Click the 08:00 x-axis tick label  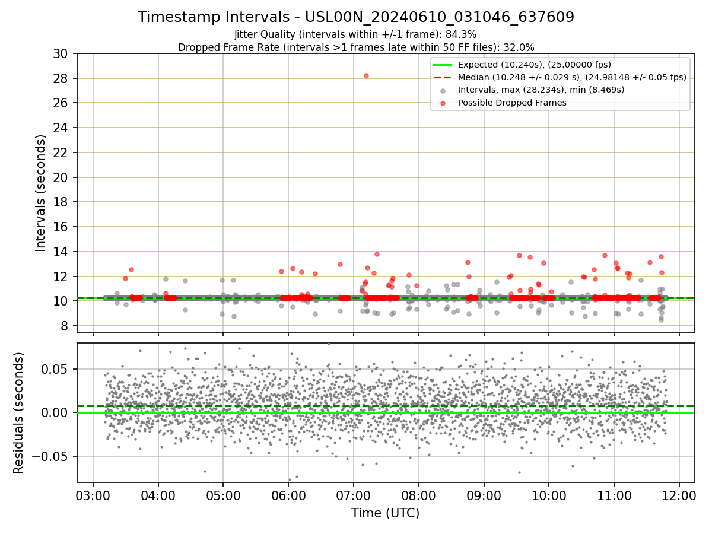click(x=418, y=495)
